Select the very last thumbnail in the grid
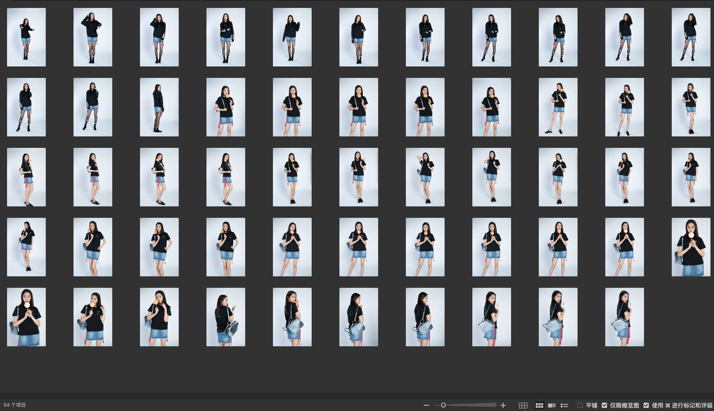The image size is (714, 411). tap(624, 317)
